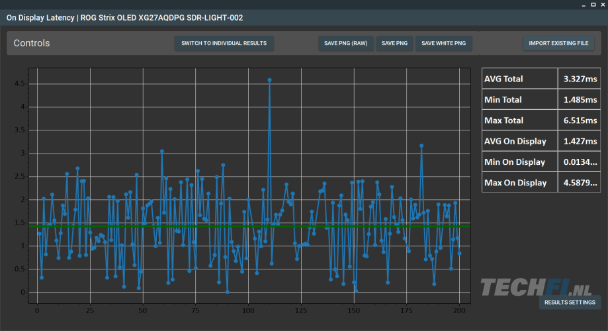Click the Controls panel heading
608x331 pixels.
32,43
